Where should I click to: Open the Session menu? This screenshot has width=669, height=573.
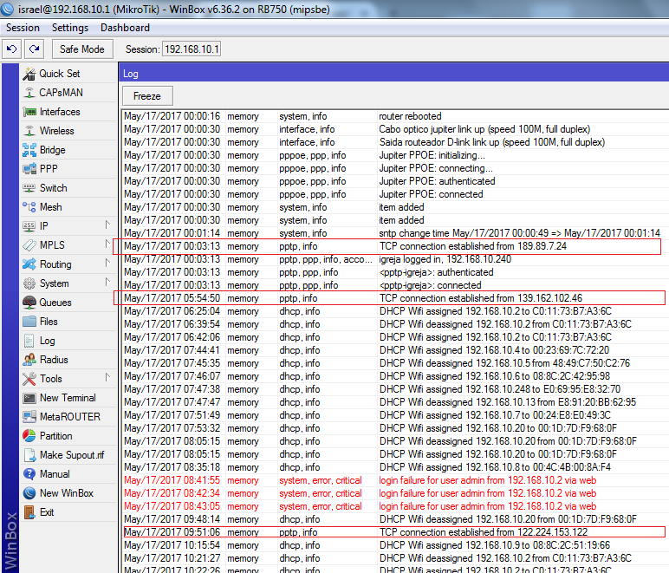click(23, 28)
